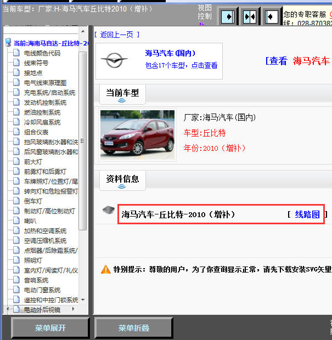This screenshot has width=332, height=340.
Task: Click the page icon beside 喇叭
Action: coord(16,220)
